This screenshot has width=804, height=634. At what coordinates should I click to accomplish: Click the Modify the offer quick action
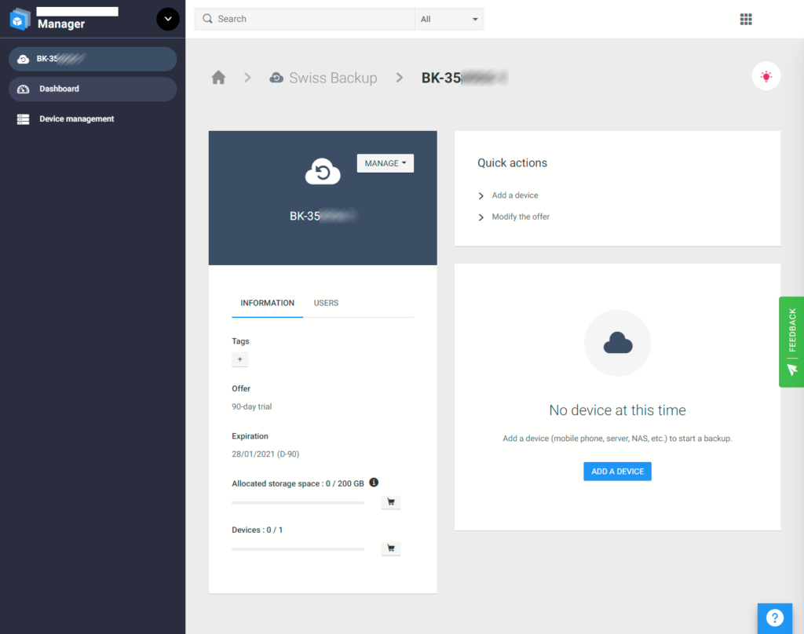(521, 217)
